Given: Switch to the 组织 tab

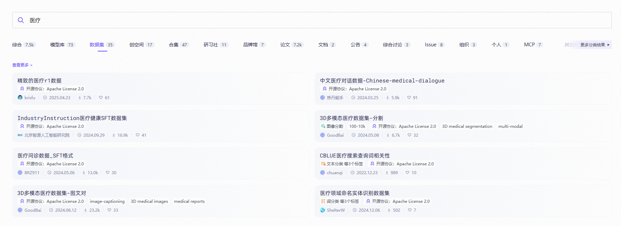Looking at the screenshot, I should click(x=468, y=45).
